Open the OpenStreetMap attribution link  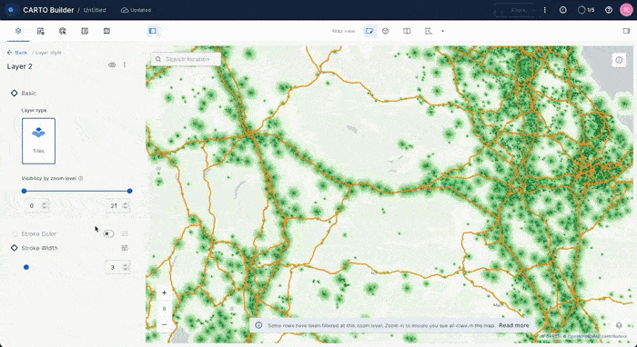pyautogui.click(x=584, y=336)
